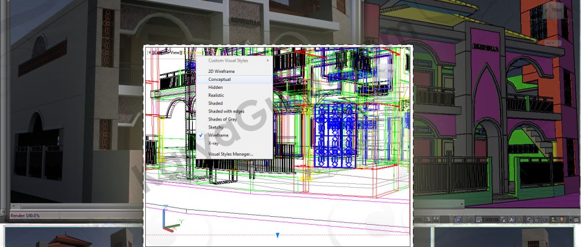
Task: Click the checked Wireframe menu entry
Action: pyautogui.click(x=234, y=135)
